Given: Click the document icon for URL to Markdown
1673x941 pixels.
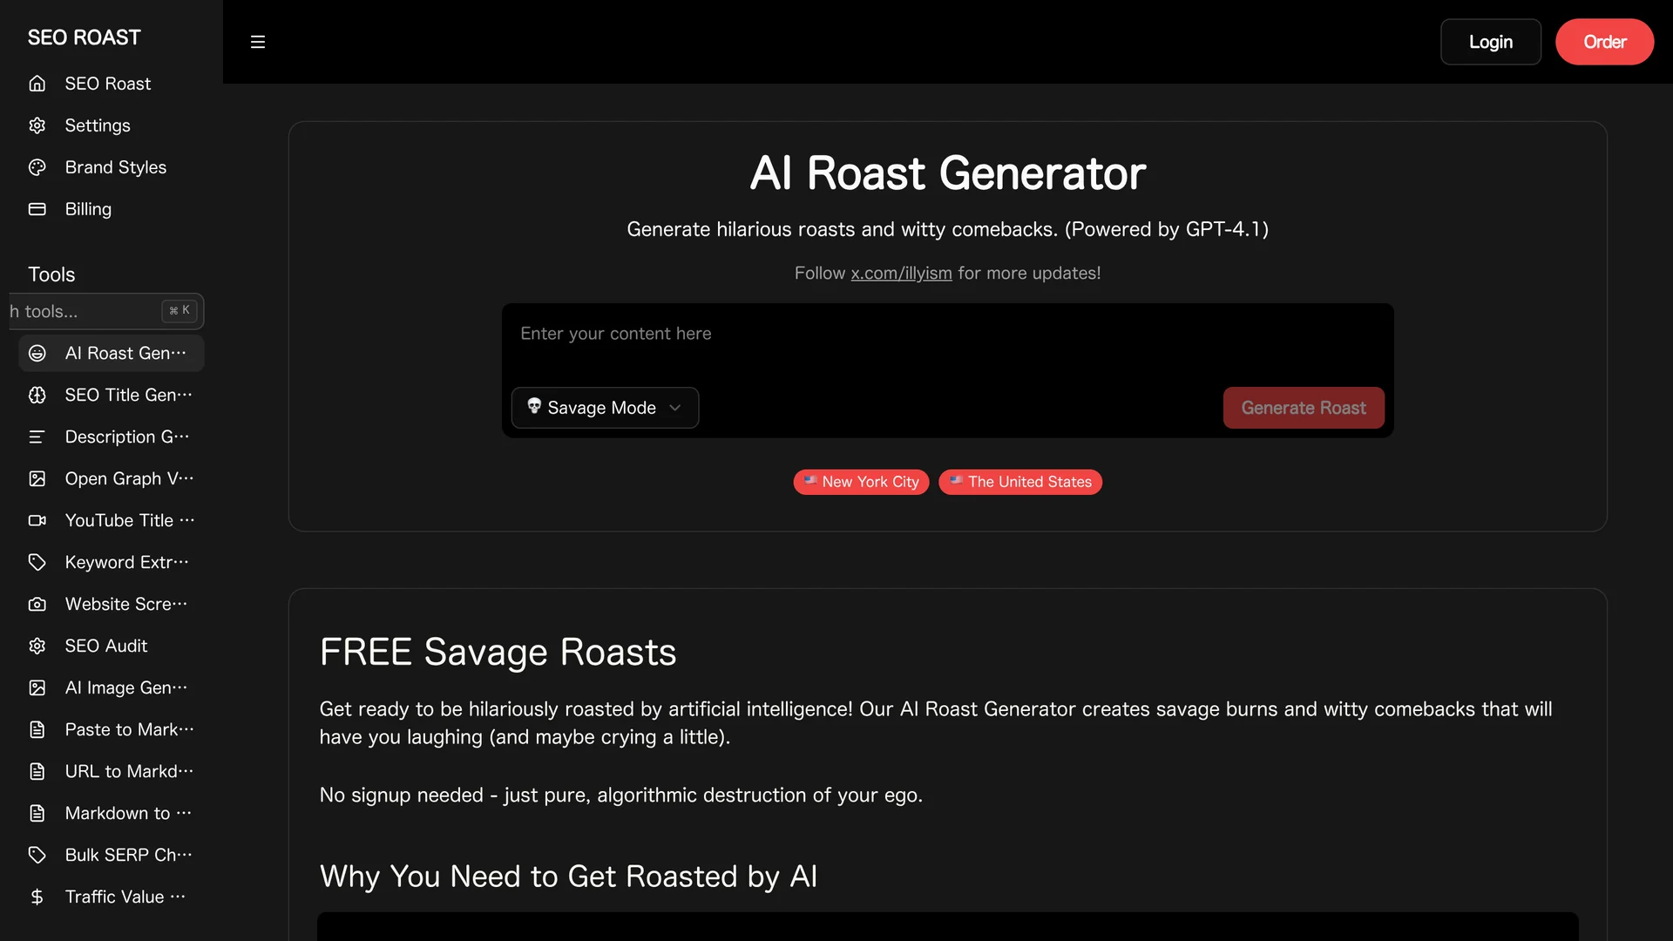Looking at the screenshot, I should point(37,771).
